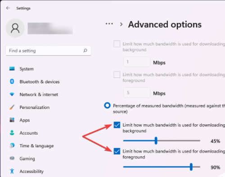
Task: Click the Gaming controller icon
Action: 12,158
